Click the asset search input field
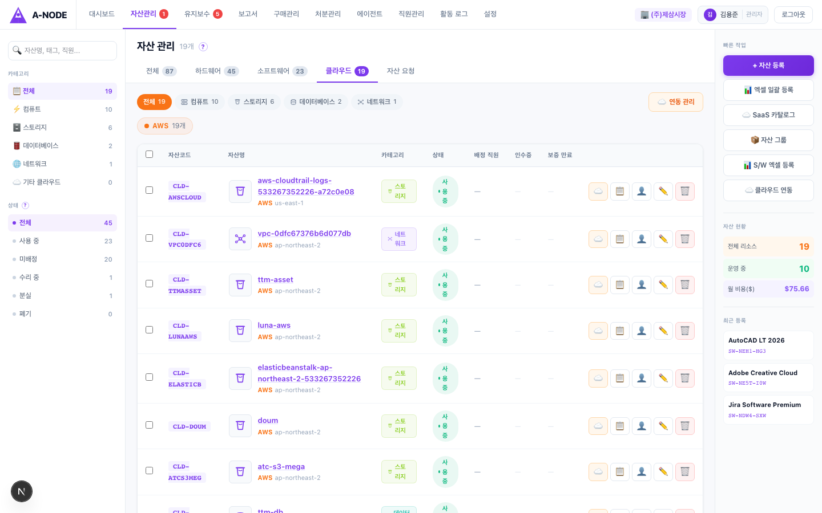Viewport: 822px width, 513px height. [63, 51]
